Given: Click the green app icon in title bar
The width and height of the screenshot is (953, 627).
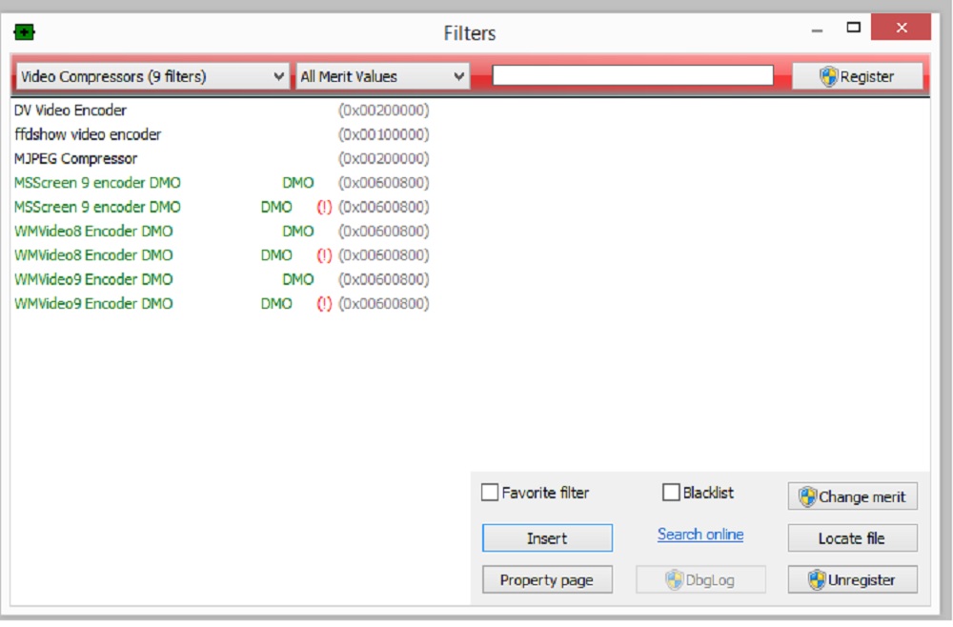Looking at the screenshot, I should pyautogui.click(x=25, y=31).
